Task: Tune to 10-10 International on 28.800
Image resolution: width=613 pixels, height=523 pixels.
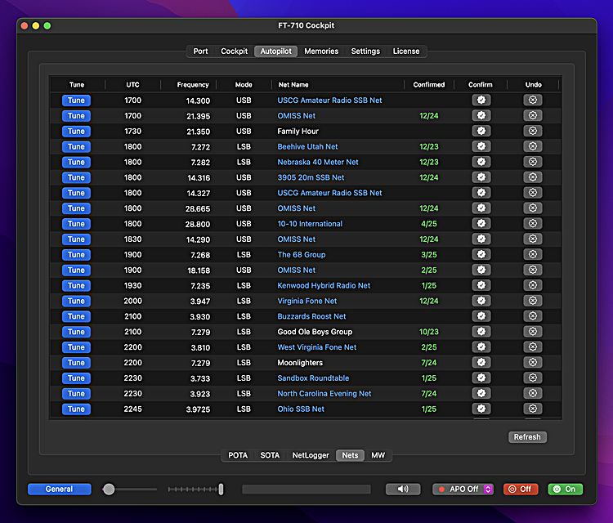Action: (x=76, y=224)
